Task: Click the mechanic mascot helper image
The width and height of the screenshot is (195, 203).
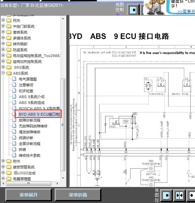Action: tap(154, 7)
